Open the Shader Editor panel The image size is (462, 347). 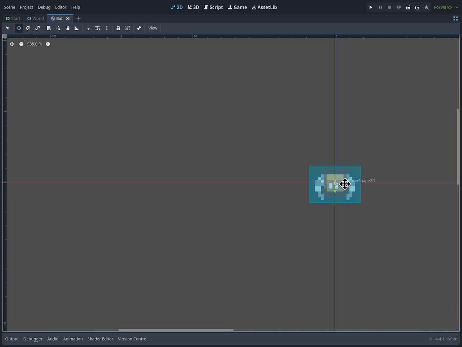click(100, 339)
